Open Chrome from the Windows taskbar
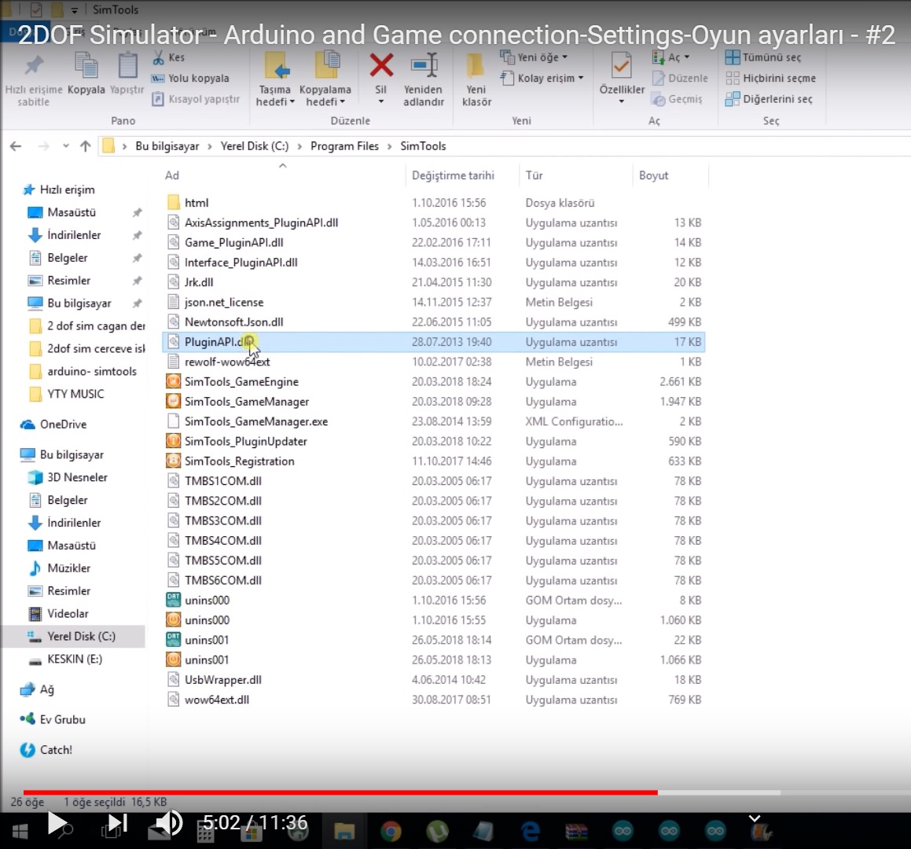 point(391,831)
